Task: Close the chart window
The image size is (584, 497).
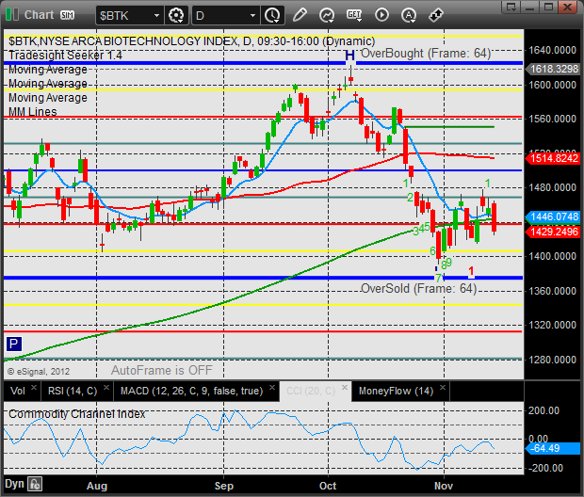Action: point(568,7)
